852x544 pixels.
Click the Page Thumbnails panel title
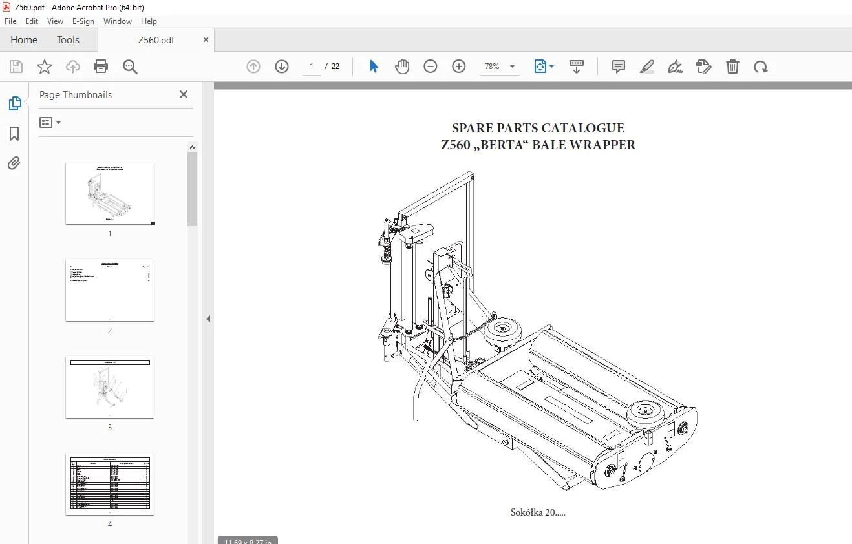[x=76, y=94]
